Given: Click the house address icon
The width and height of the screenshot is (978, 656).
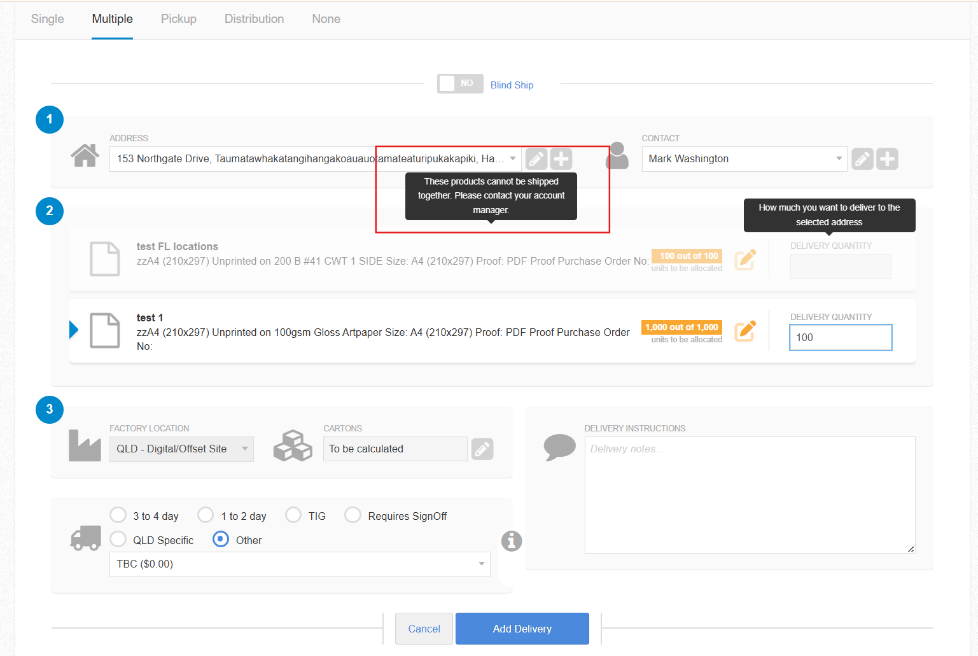Looking at the screenshot, I should coord(85,155).
